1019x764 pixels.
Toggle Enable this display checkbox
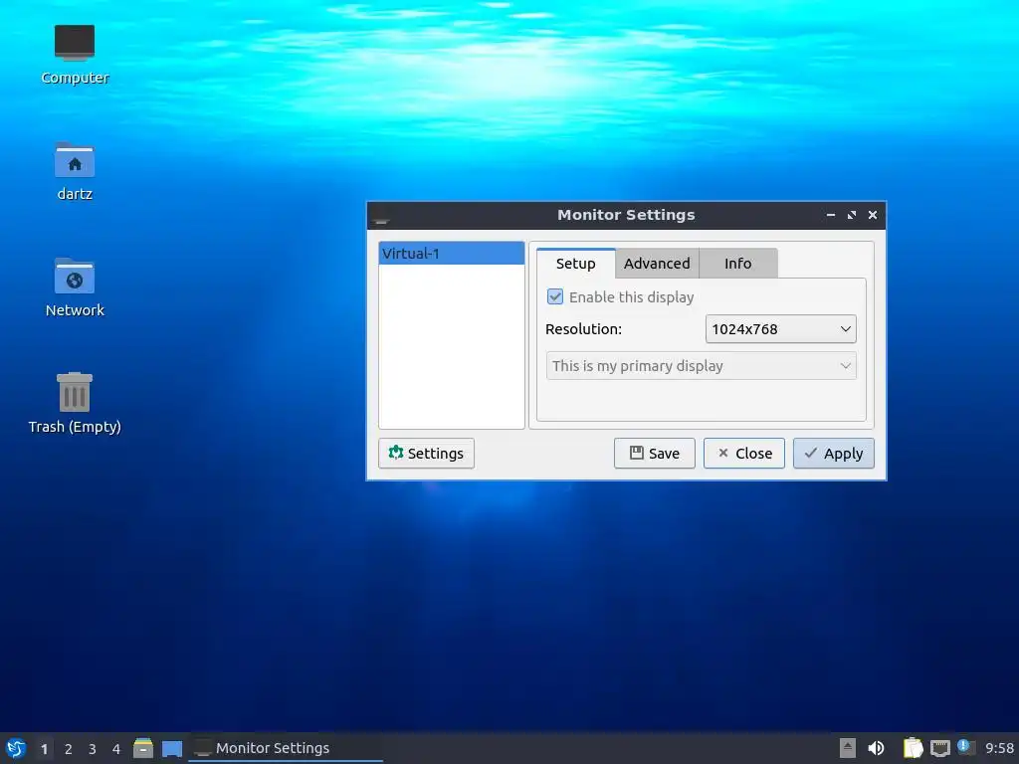[x=555, y=296]
